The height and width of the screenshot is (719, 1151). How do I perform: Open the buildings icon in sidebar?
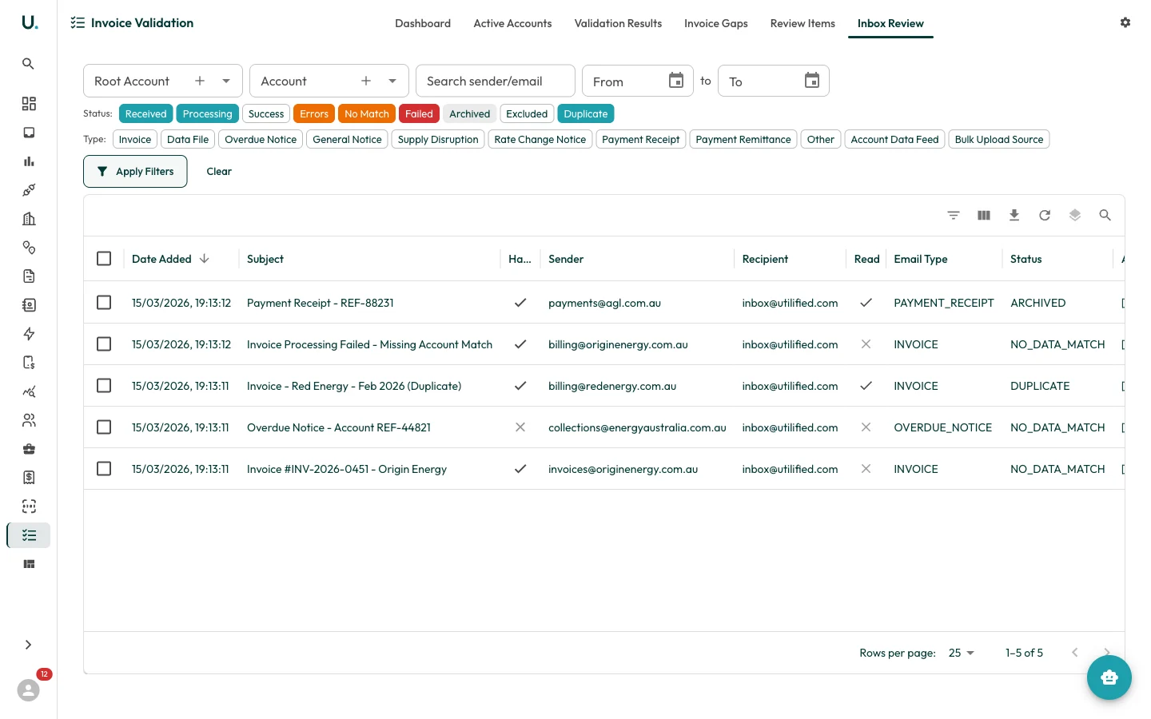29,219
